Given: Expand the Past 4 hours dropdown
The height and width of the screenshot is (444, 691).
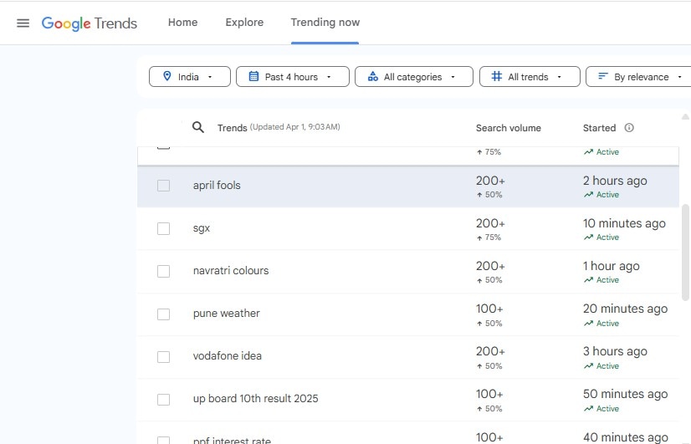Looking at the screenshot, I should point(291,77).
